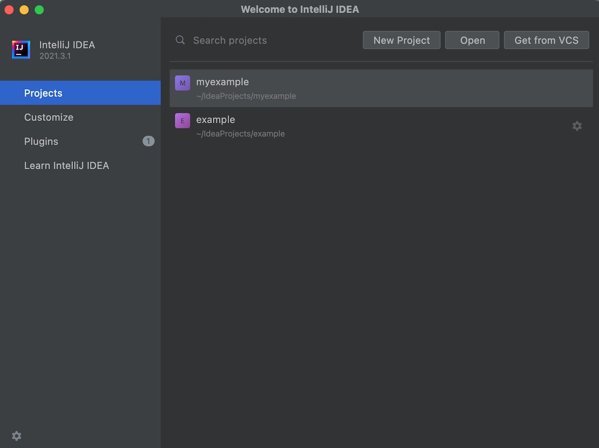599x448 pixels.
Task: Go to Learn IntelliJ IDEA tab
Action: [80, 165]
